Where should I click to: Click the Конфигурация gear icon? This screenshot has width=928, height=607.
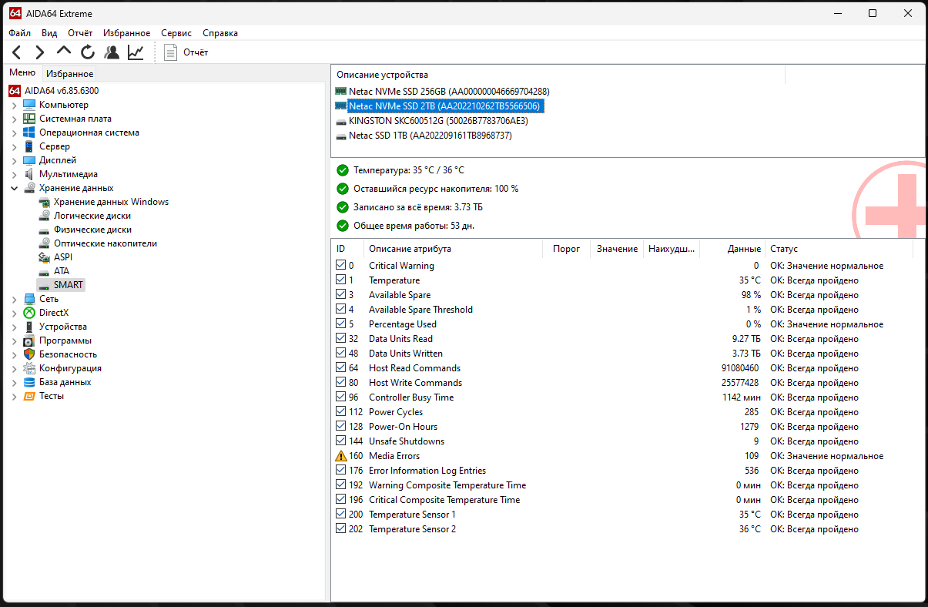click(x=29, y=368)
